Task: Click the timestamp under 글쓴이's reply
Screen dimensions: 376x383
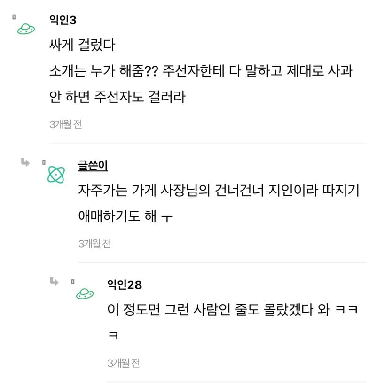Action: click(x=94, y=243)
